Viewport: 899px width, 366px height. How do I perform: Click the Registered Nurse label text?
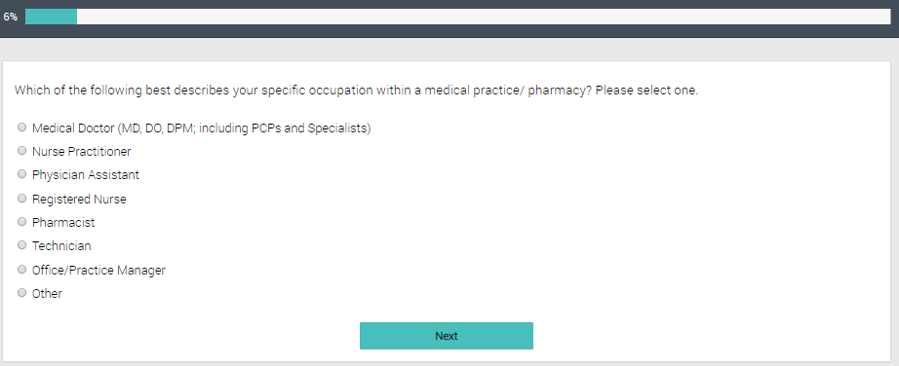(79, 200)
